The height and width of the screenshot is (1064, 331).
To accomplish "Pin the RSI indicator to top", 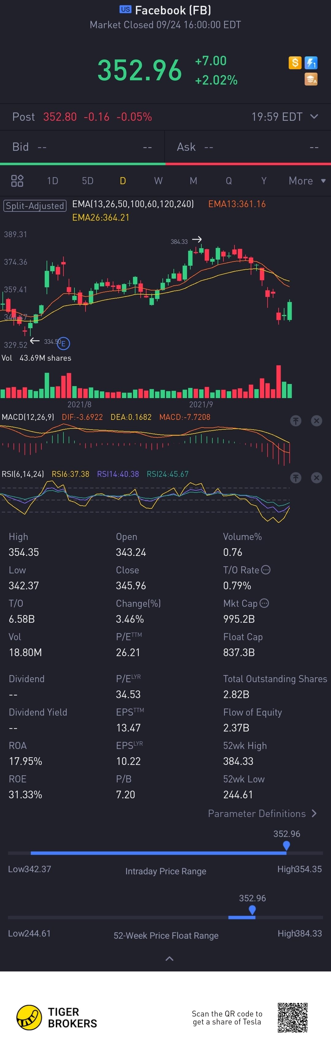I will pyautogui.click(x=295, y=478).
